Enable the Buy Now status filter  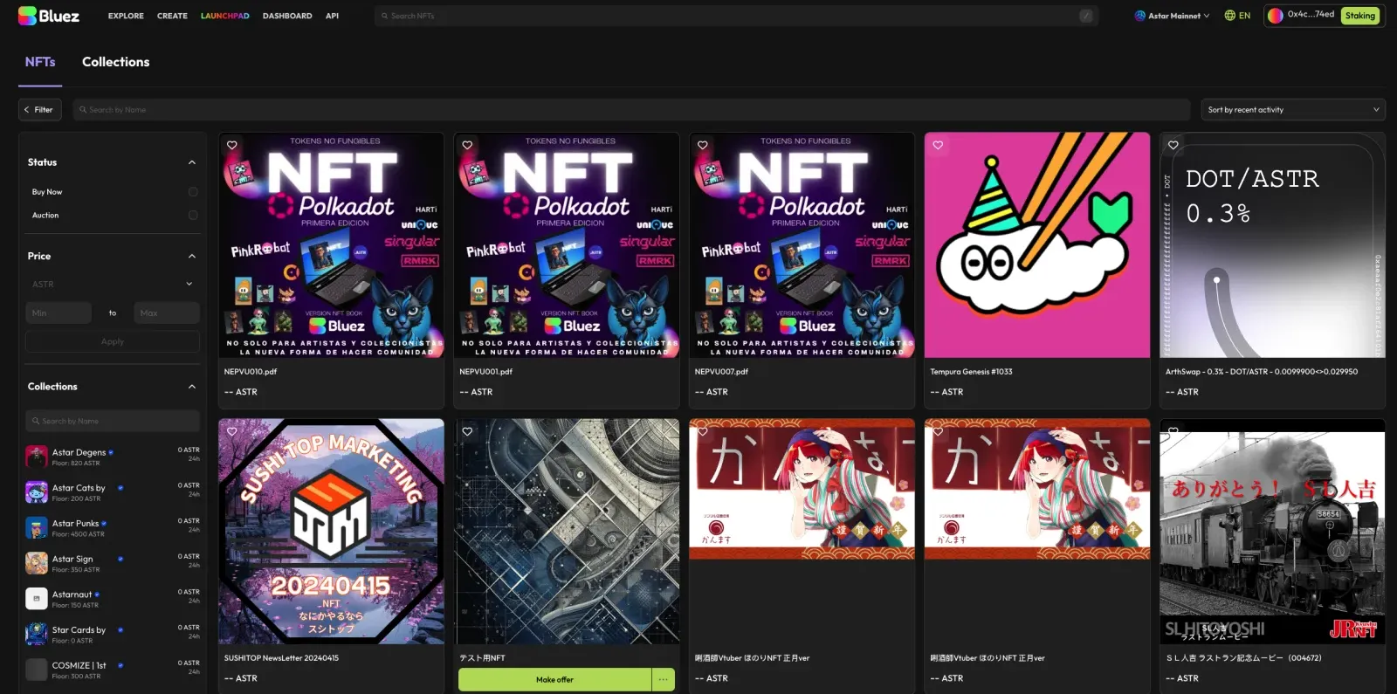point(193,192)
